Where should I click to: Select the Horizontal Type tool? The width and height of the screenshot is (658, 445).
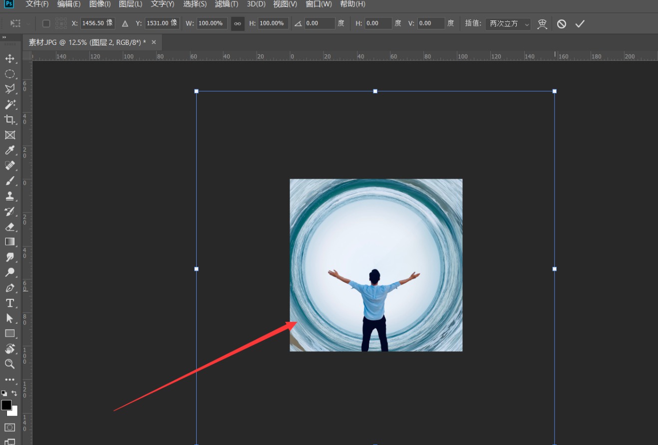[x=9, y=303]
